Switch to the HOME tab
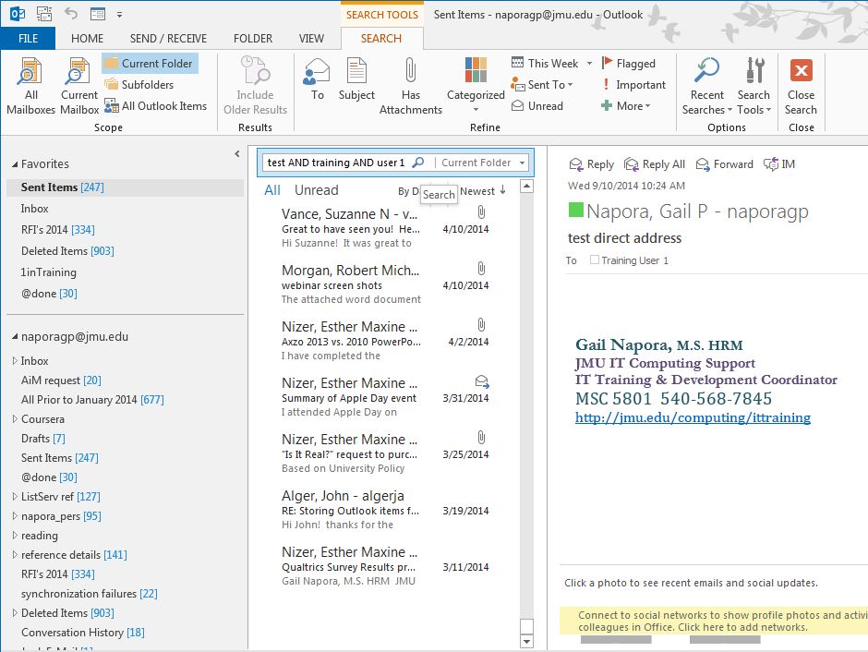 click(87, 38)
